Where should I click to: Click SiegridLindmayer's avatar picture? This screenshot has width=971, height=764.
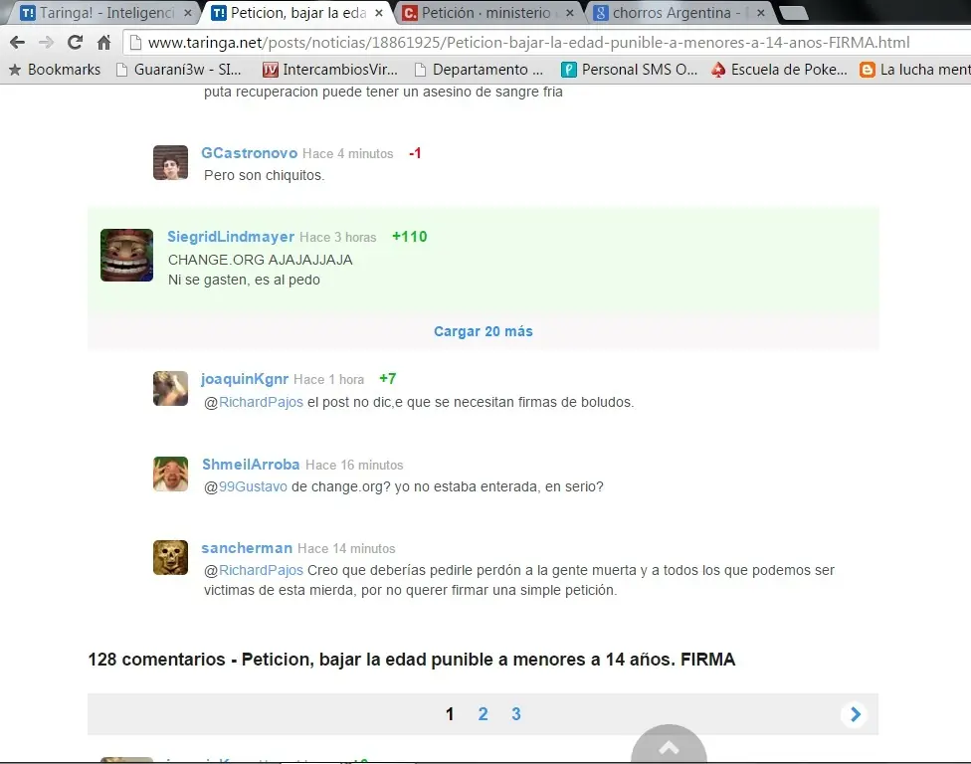127,255
